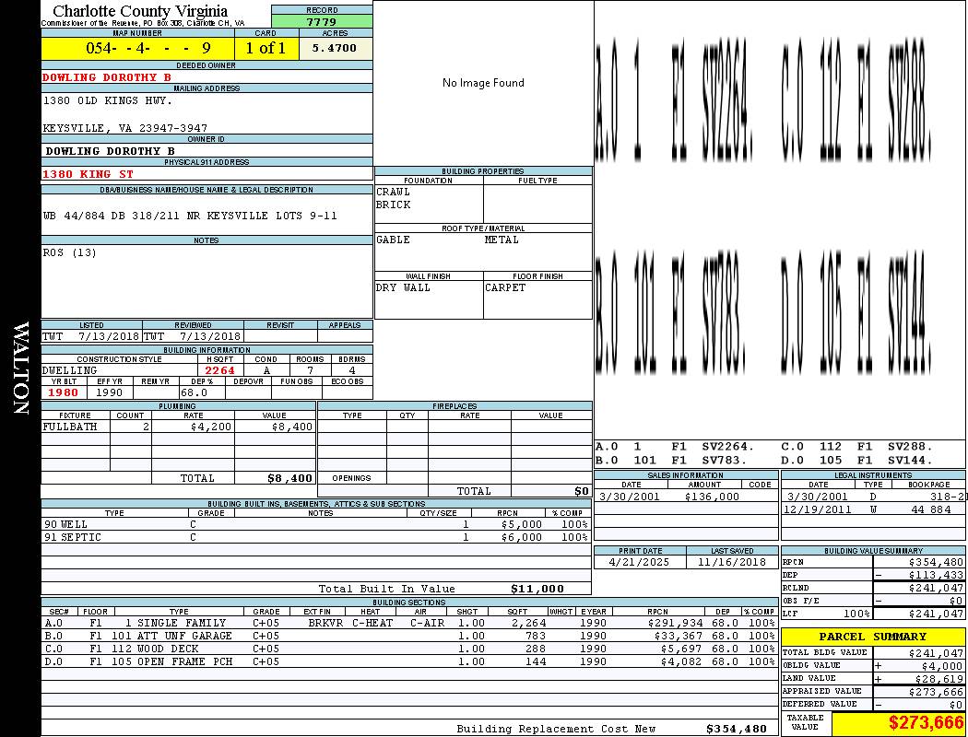Viewport: 968px width, 737px height.
Task: Select WALTON label on left sidebar
Action: pos(20,368)
